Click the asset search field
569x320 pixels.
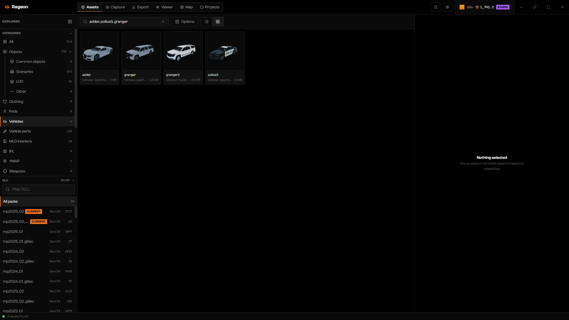pos(124,22)
